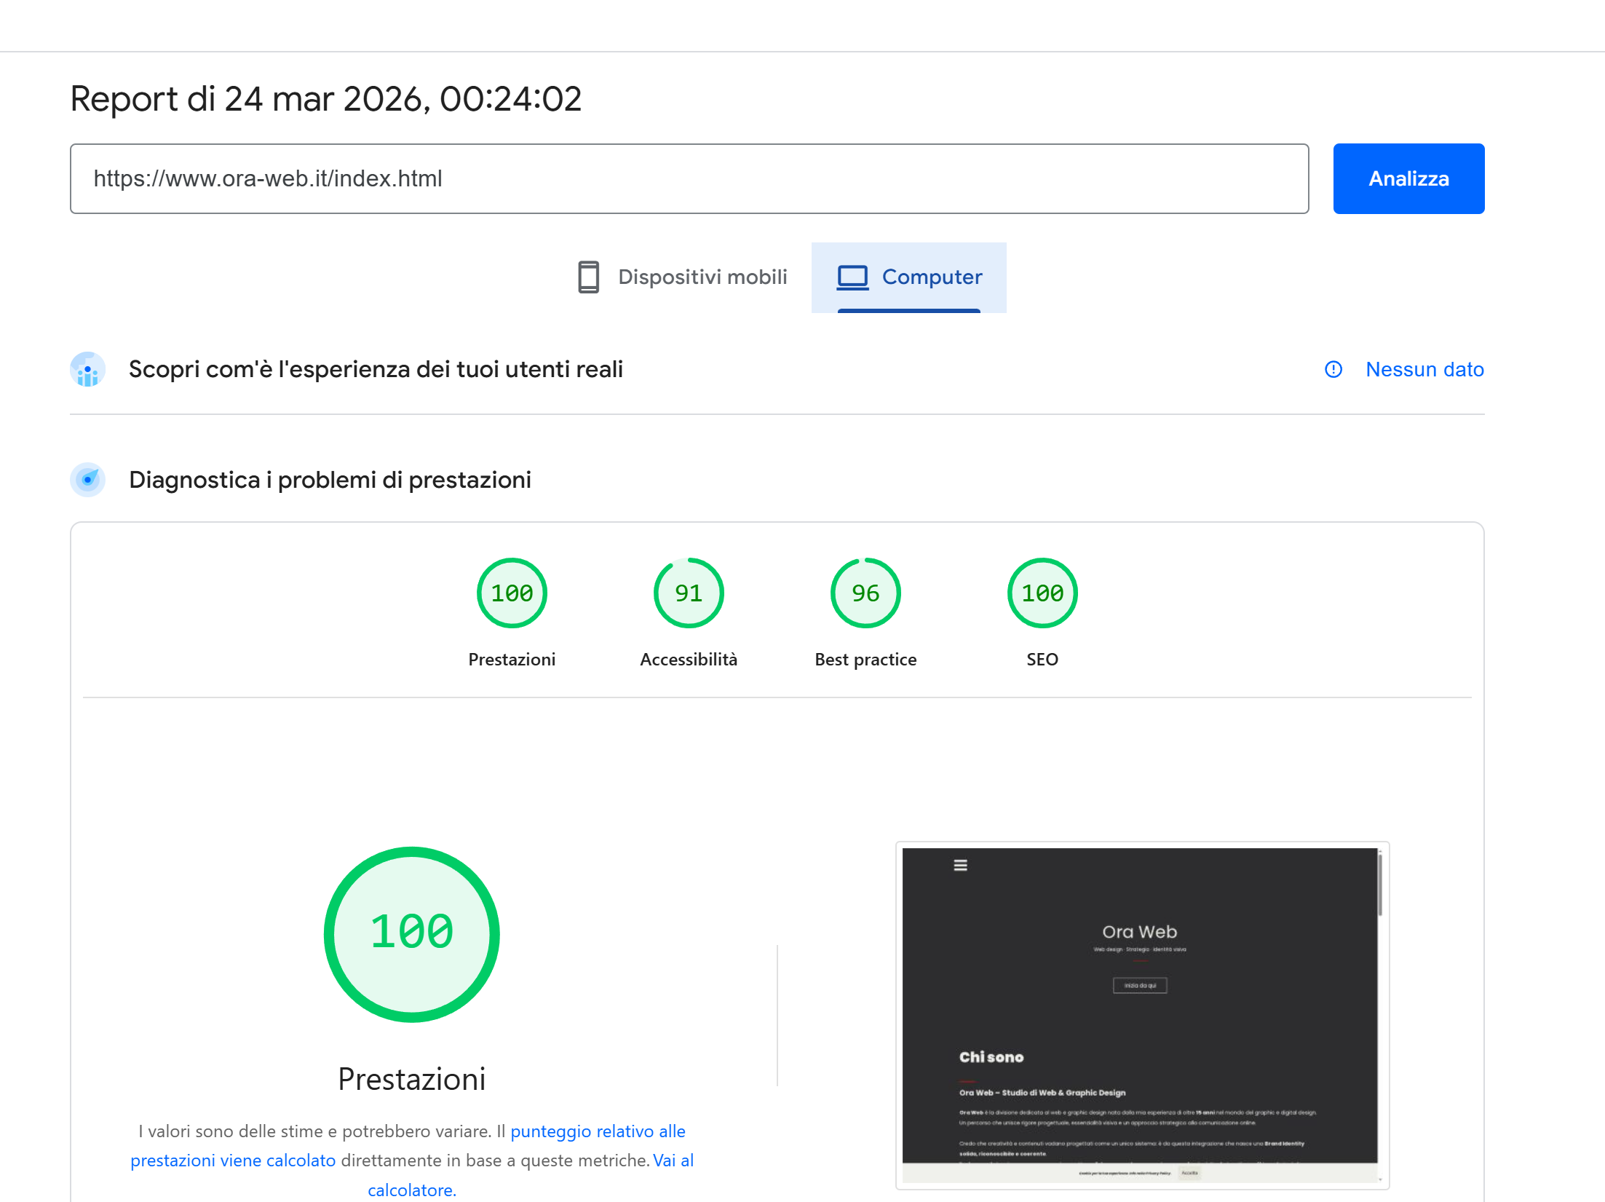Click the large Prestazioni 100 gauge

coord(411,934)
